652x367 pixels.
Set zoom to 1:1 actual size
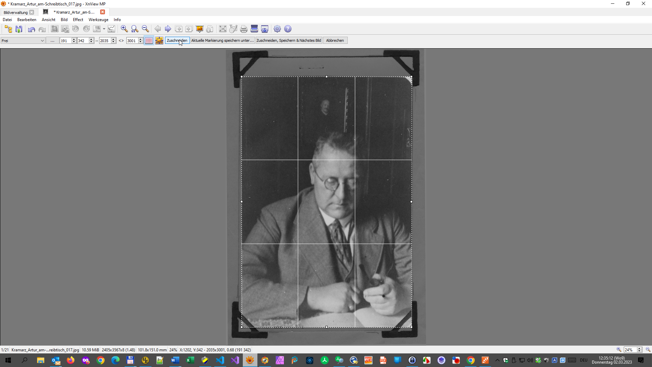[x=135, y=29]
